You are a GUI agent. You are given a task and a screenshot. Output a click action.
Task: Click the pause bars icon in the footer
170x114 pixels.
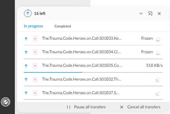tap(69, 107)
